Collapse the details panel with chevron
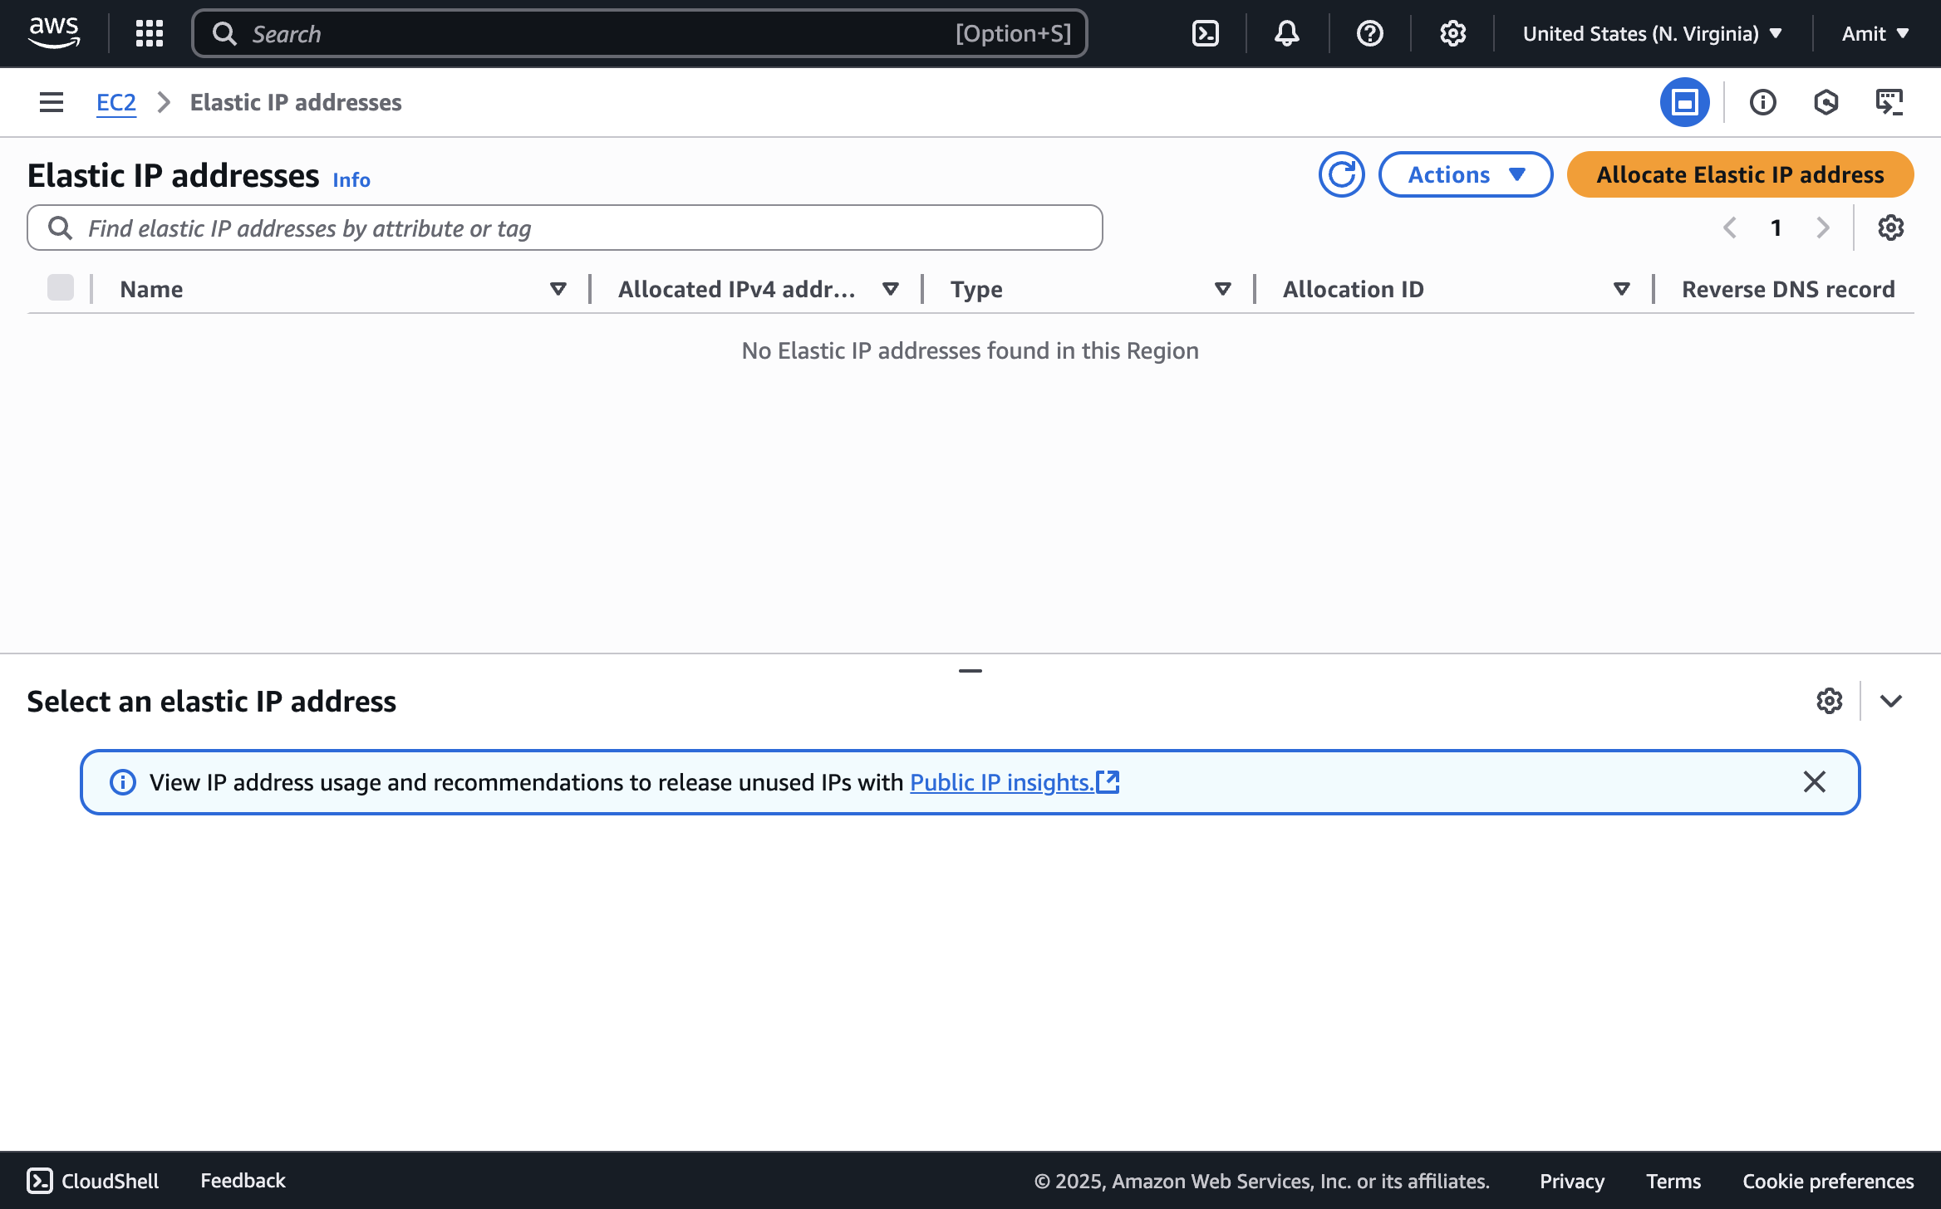Viewport: 1941px width, 1209px height. [x=1890, y=701]
